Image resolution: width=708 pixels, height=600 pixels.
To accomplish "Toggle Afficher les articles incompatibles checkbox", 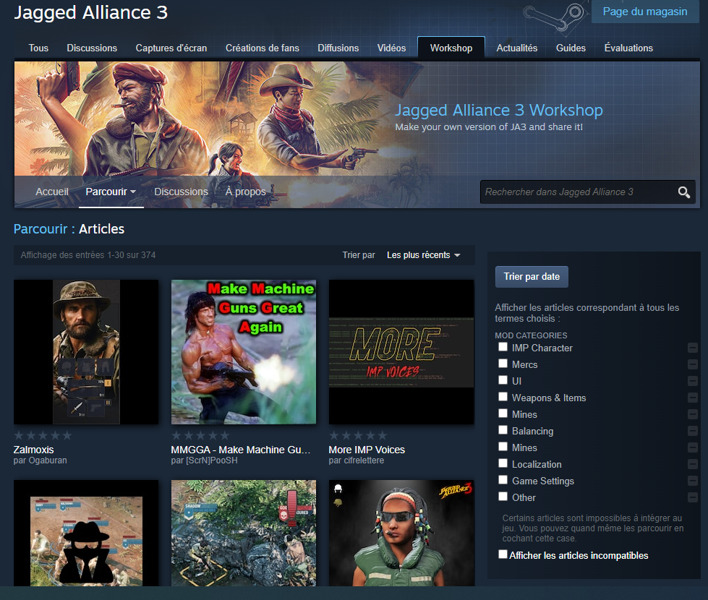I will pos(503,554).
